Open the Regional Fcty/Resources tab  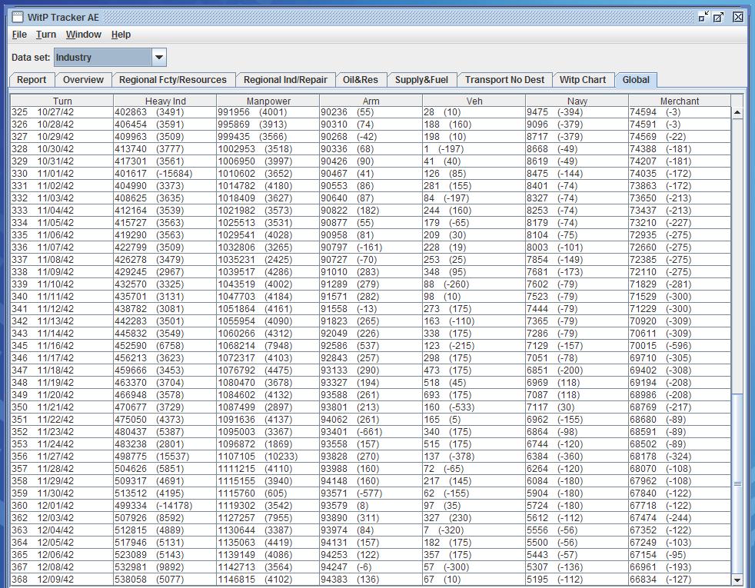pos(173,80)
